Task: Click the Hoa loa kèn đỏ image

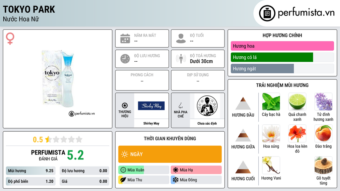Action: point(297,133)
